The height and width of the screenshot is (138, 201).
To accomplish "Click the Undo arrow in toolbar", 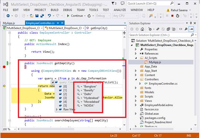I will 49,16.
